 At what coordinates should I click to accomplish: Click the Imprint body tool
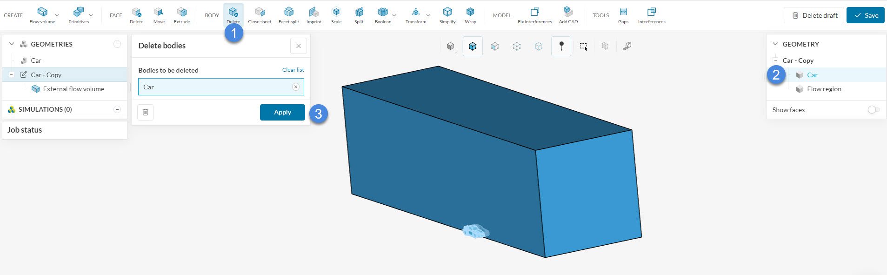(314, 15)
